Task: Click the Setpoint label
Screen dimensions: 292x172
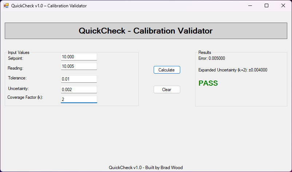Action: click(x=15, y=58)
